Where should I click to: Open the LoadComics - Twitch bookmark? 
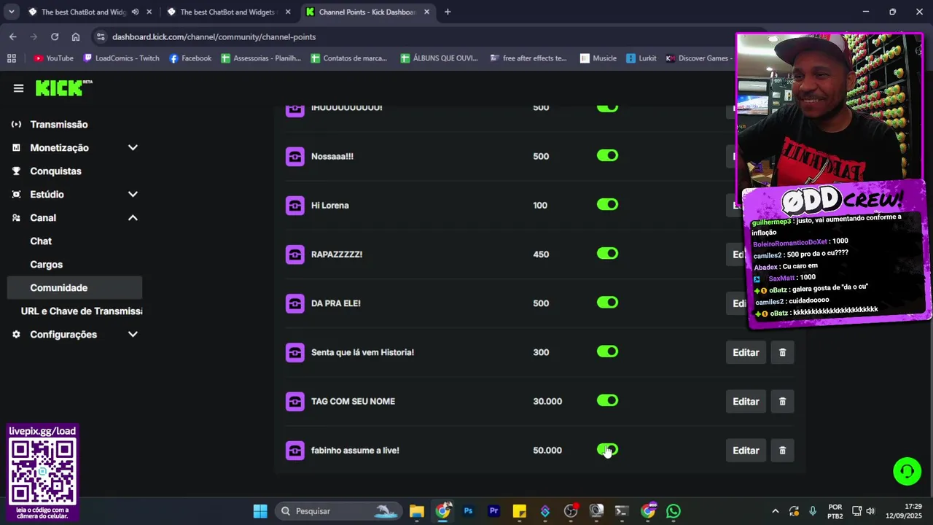point(121,58)
